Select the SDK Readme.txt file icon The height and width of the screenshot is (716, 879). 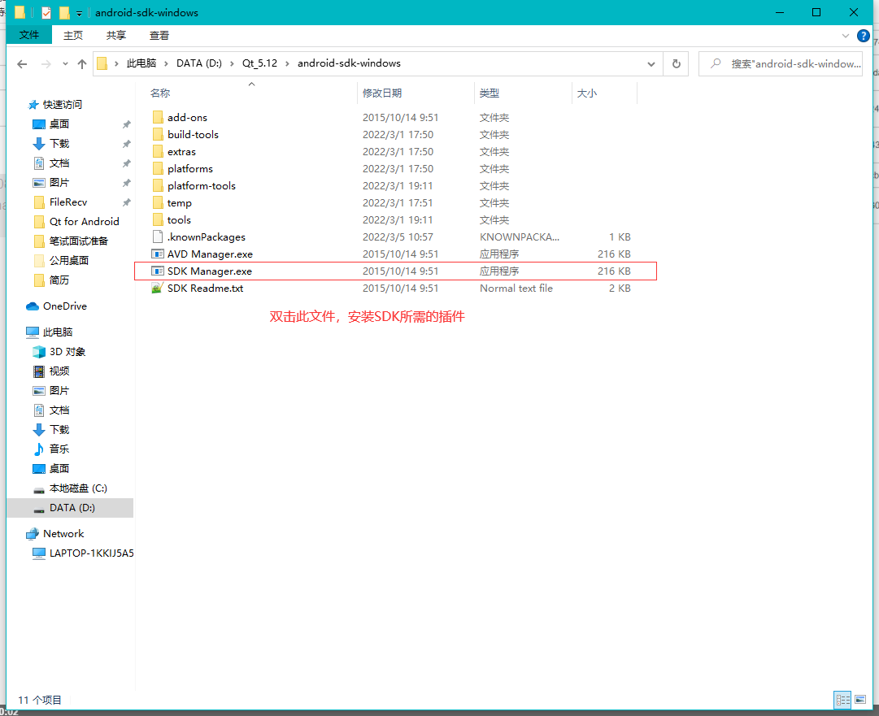tap(158, 288)
